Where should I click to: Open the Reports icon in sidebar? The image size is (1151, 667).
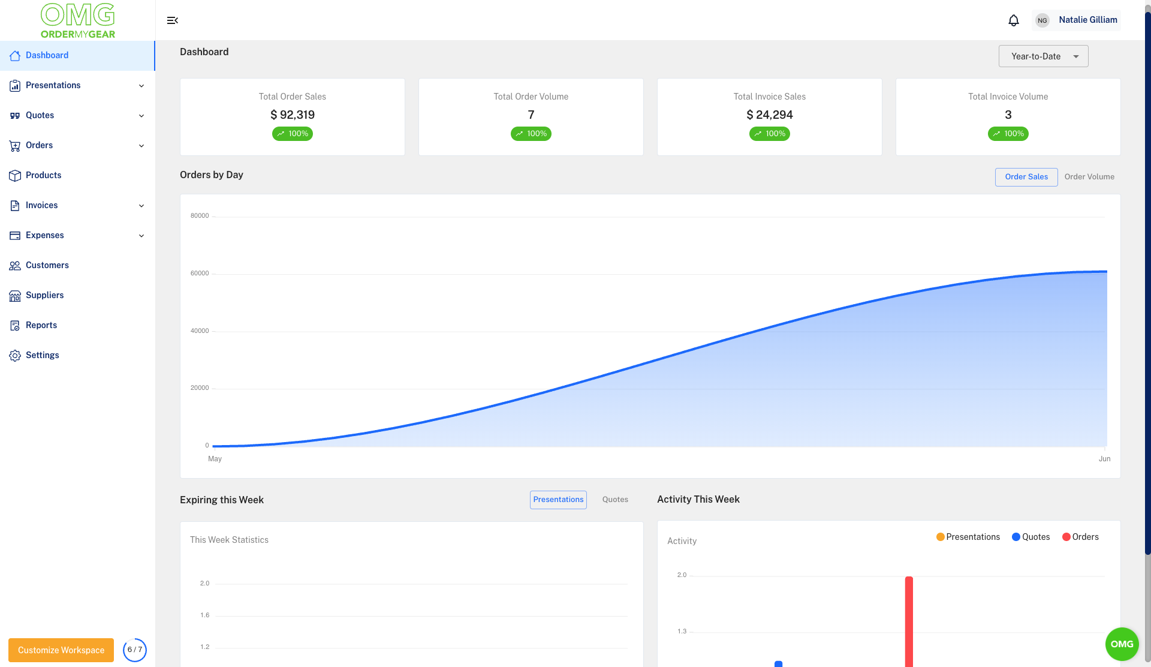pos(15,325)
